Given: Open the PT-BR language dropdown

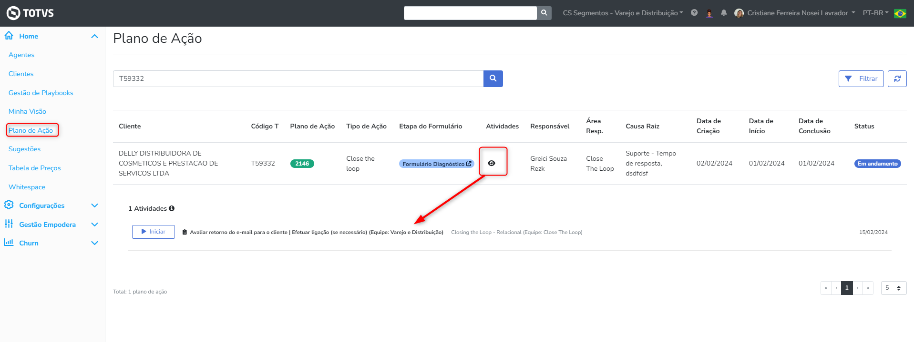Looking at the screenshot, I should click(x=875, y=13).
